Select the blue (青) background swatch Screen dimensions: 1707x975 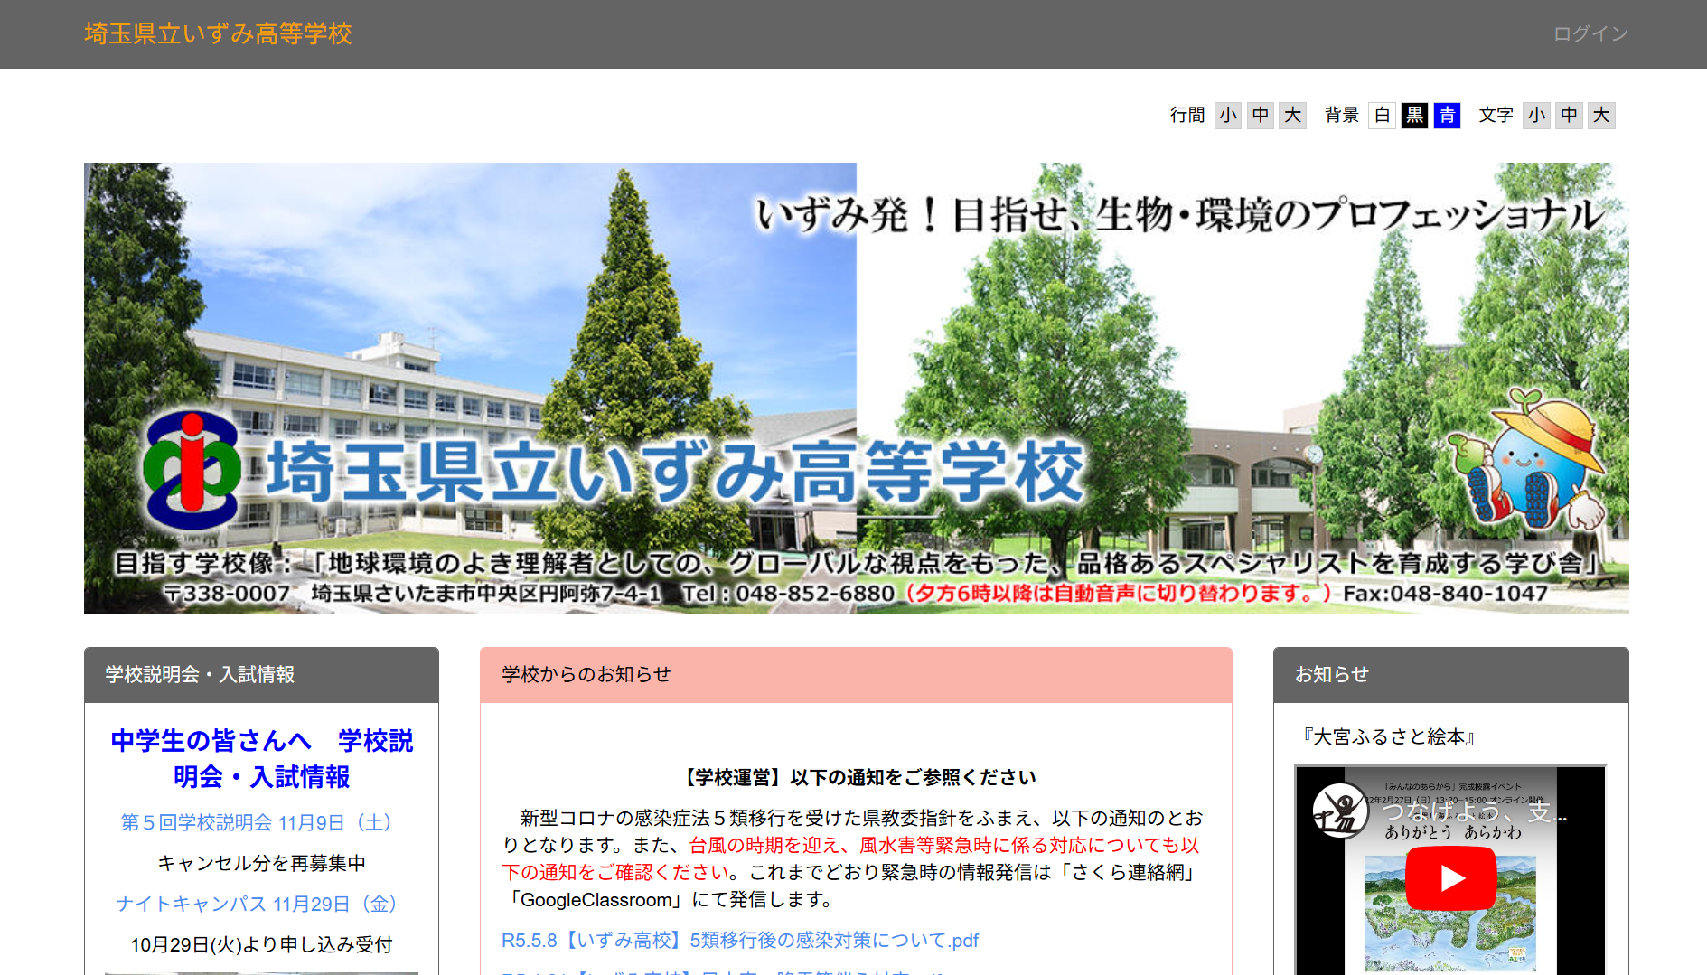click(1447, 115)
